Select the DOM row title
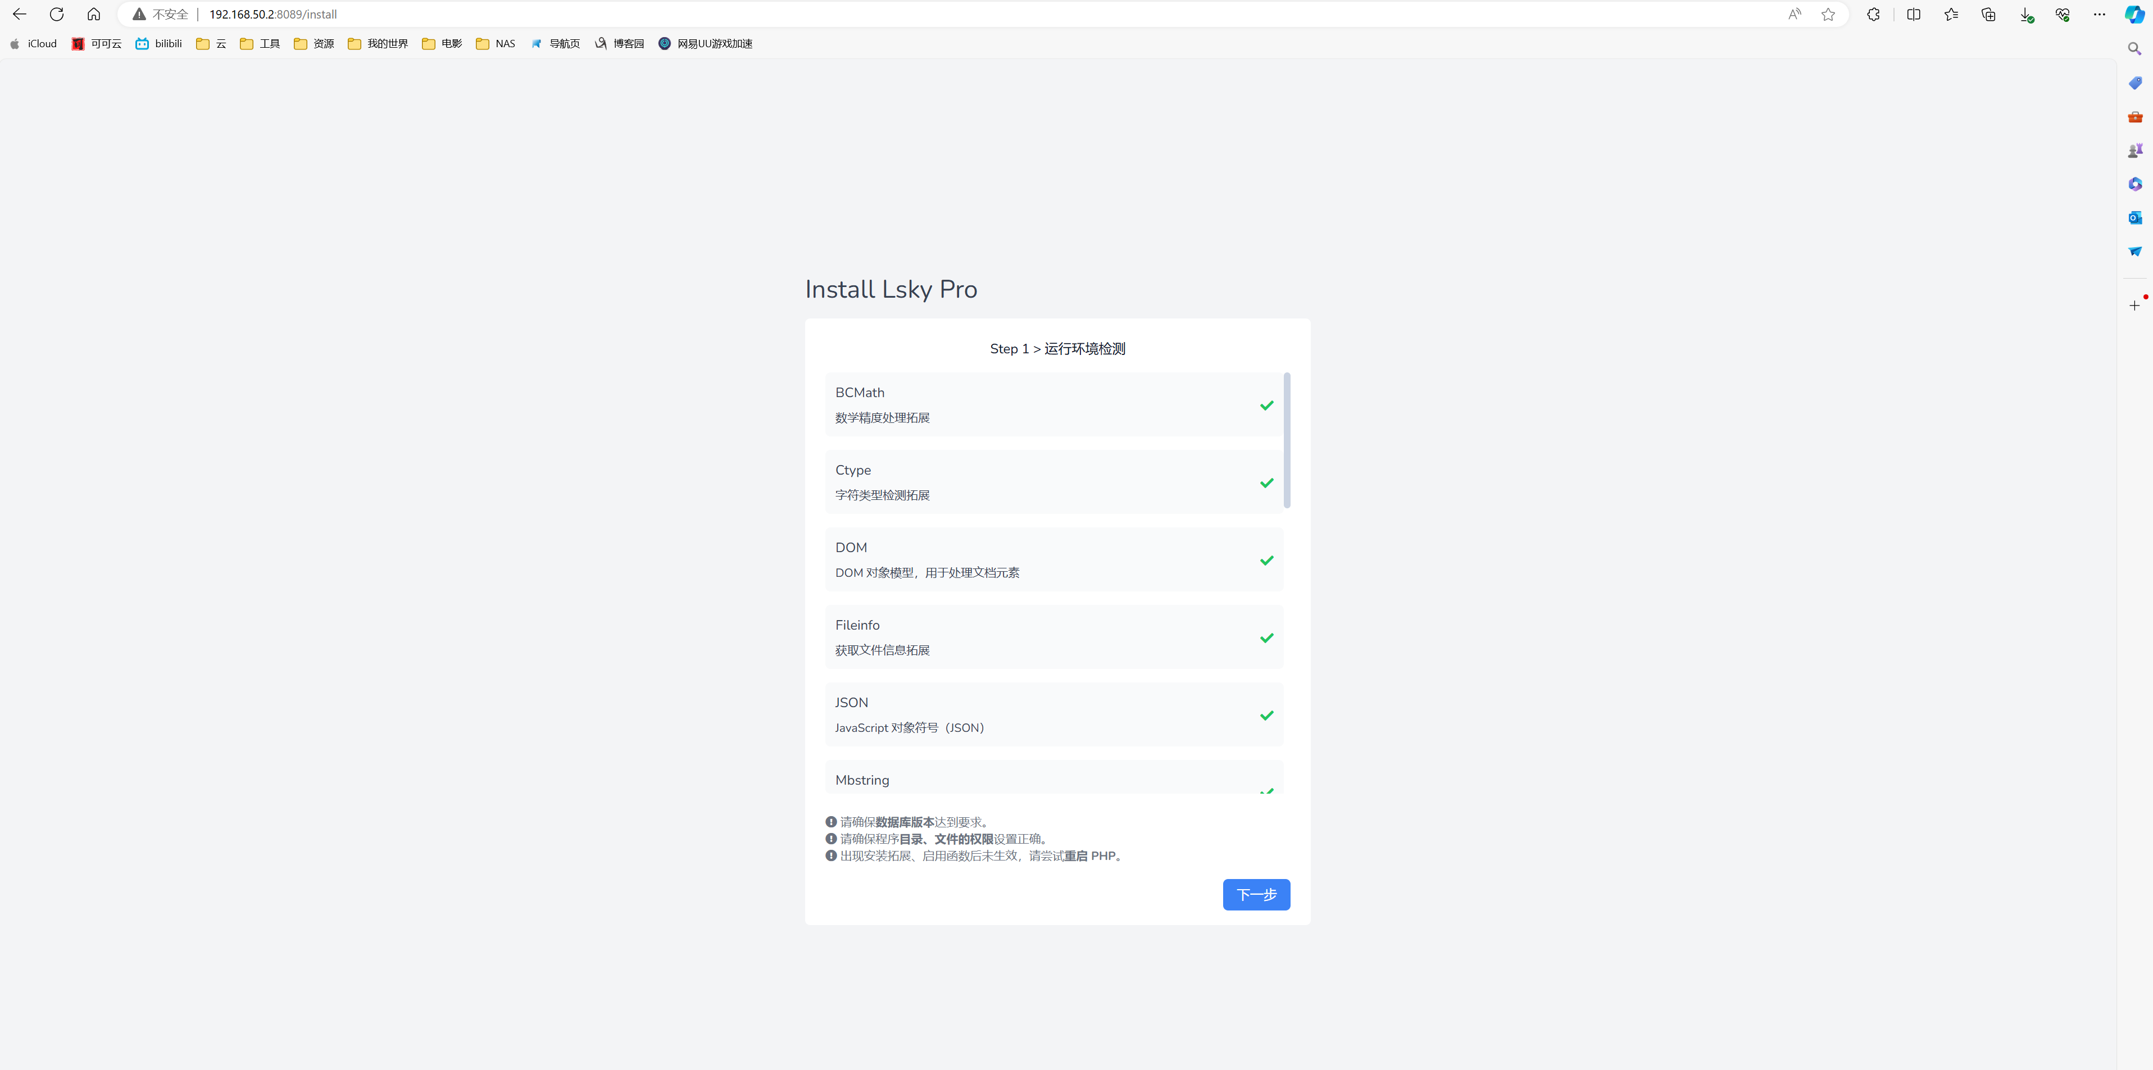This screenshot has width=2153, height=1070. [x=851, y=548]
